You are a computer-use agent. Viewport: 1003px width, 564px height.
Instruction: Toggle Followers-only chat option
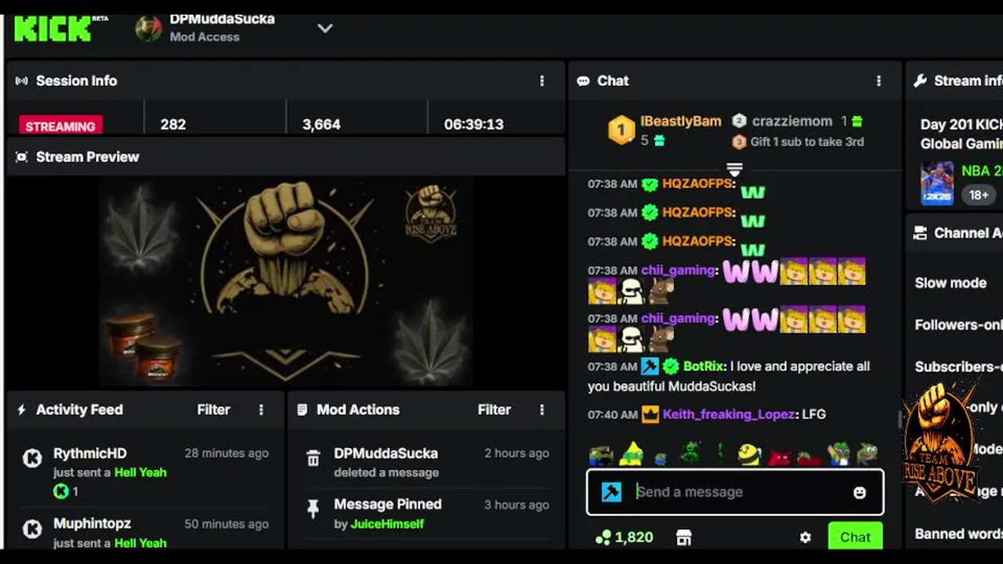958,324
